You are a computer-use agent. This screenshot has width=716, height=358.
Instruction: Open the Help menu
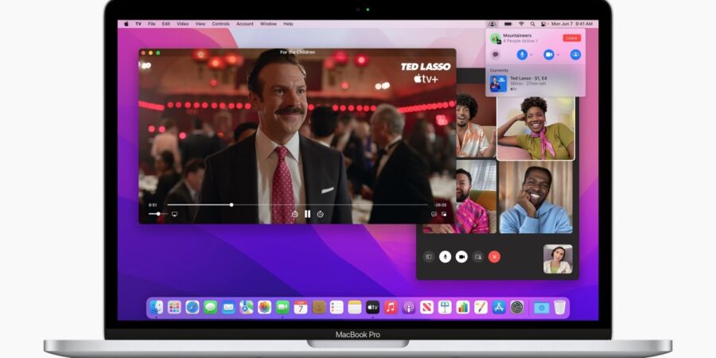click(288, 24)
